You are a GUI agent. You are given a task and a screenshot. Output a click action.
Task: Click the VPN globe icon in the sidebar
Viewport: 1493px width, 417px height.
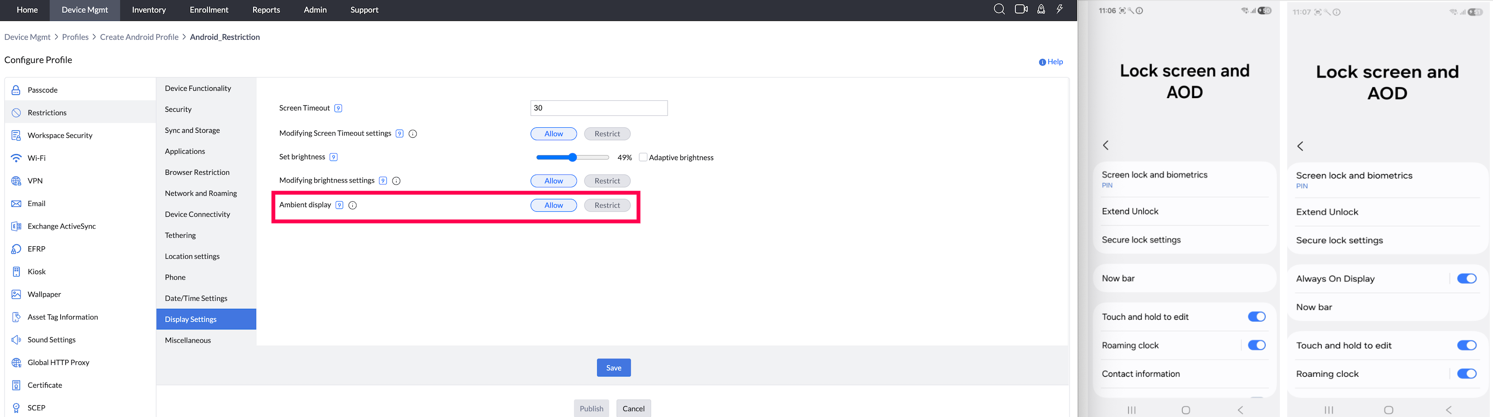click(x=16, y=181)
